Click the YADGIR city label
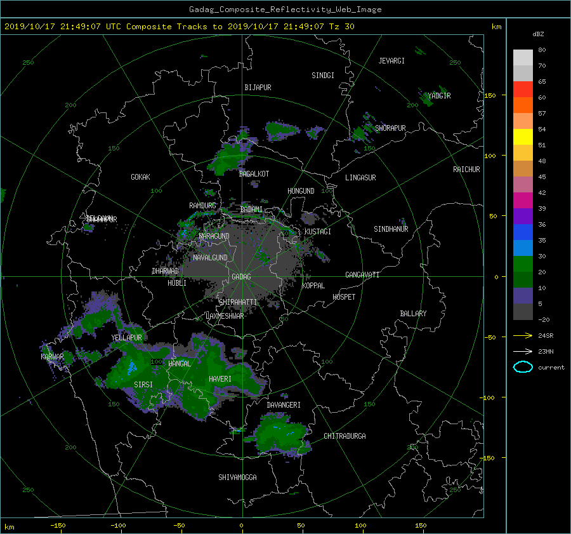The image size is (571, 534). (x=439, y=96)
